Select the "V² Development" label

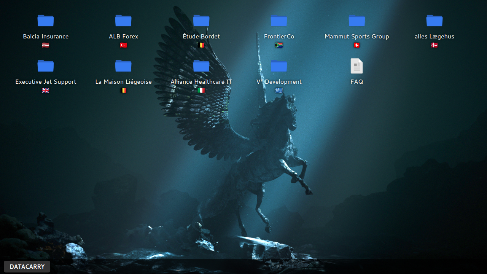[x=279, y=82]
